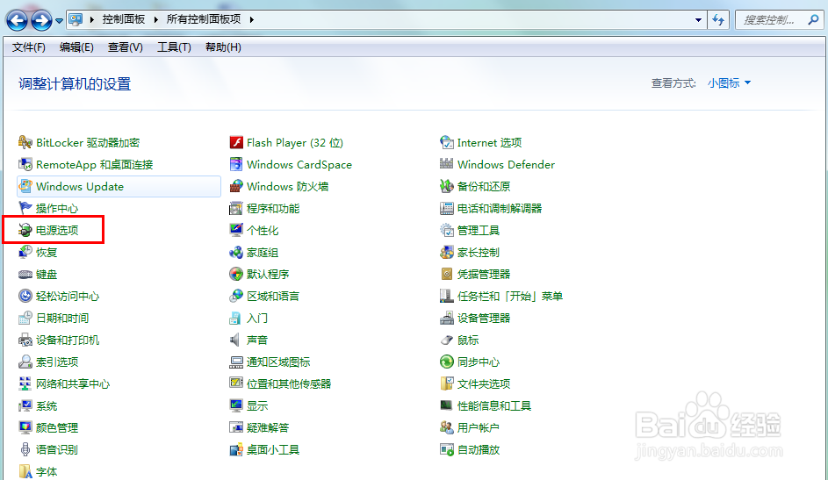The width and height of the screenshot is (828, 480).
Task: Click the Windows 防火墙 icon
Action: [236, 186]
